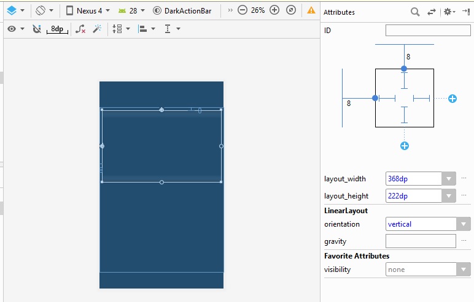Click the zoom to fit screen icon
This screenshot has width=474, height=302.
point(291,10)
